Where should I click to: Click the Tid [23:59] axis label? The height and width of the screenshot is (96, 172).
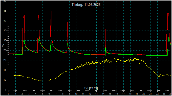91,88
